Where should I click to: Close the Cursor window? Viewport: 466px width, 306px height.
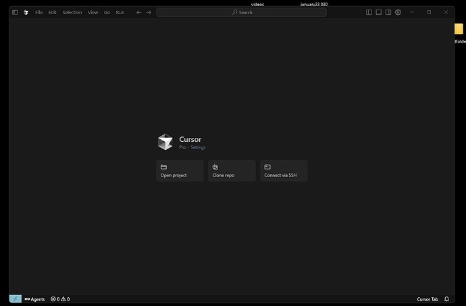coord(446,12)
